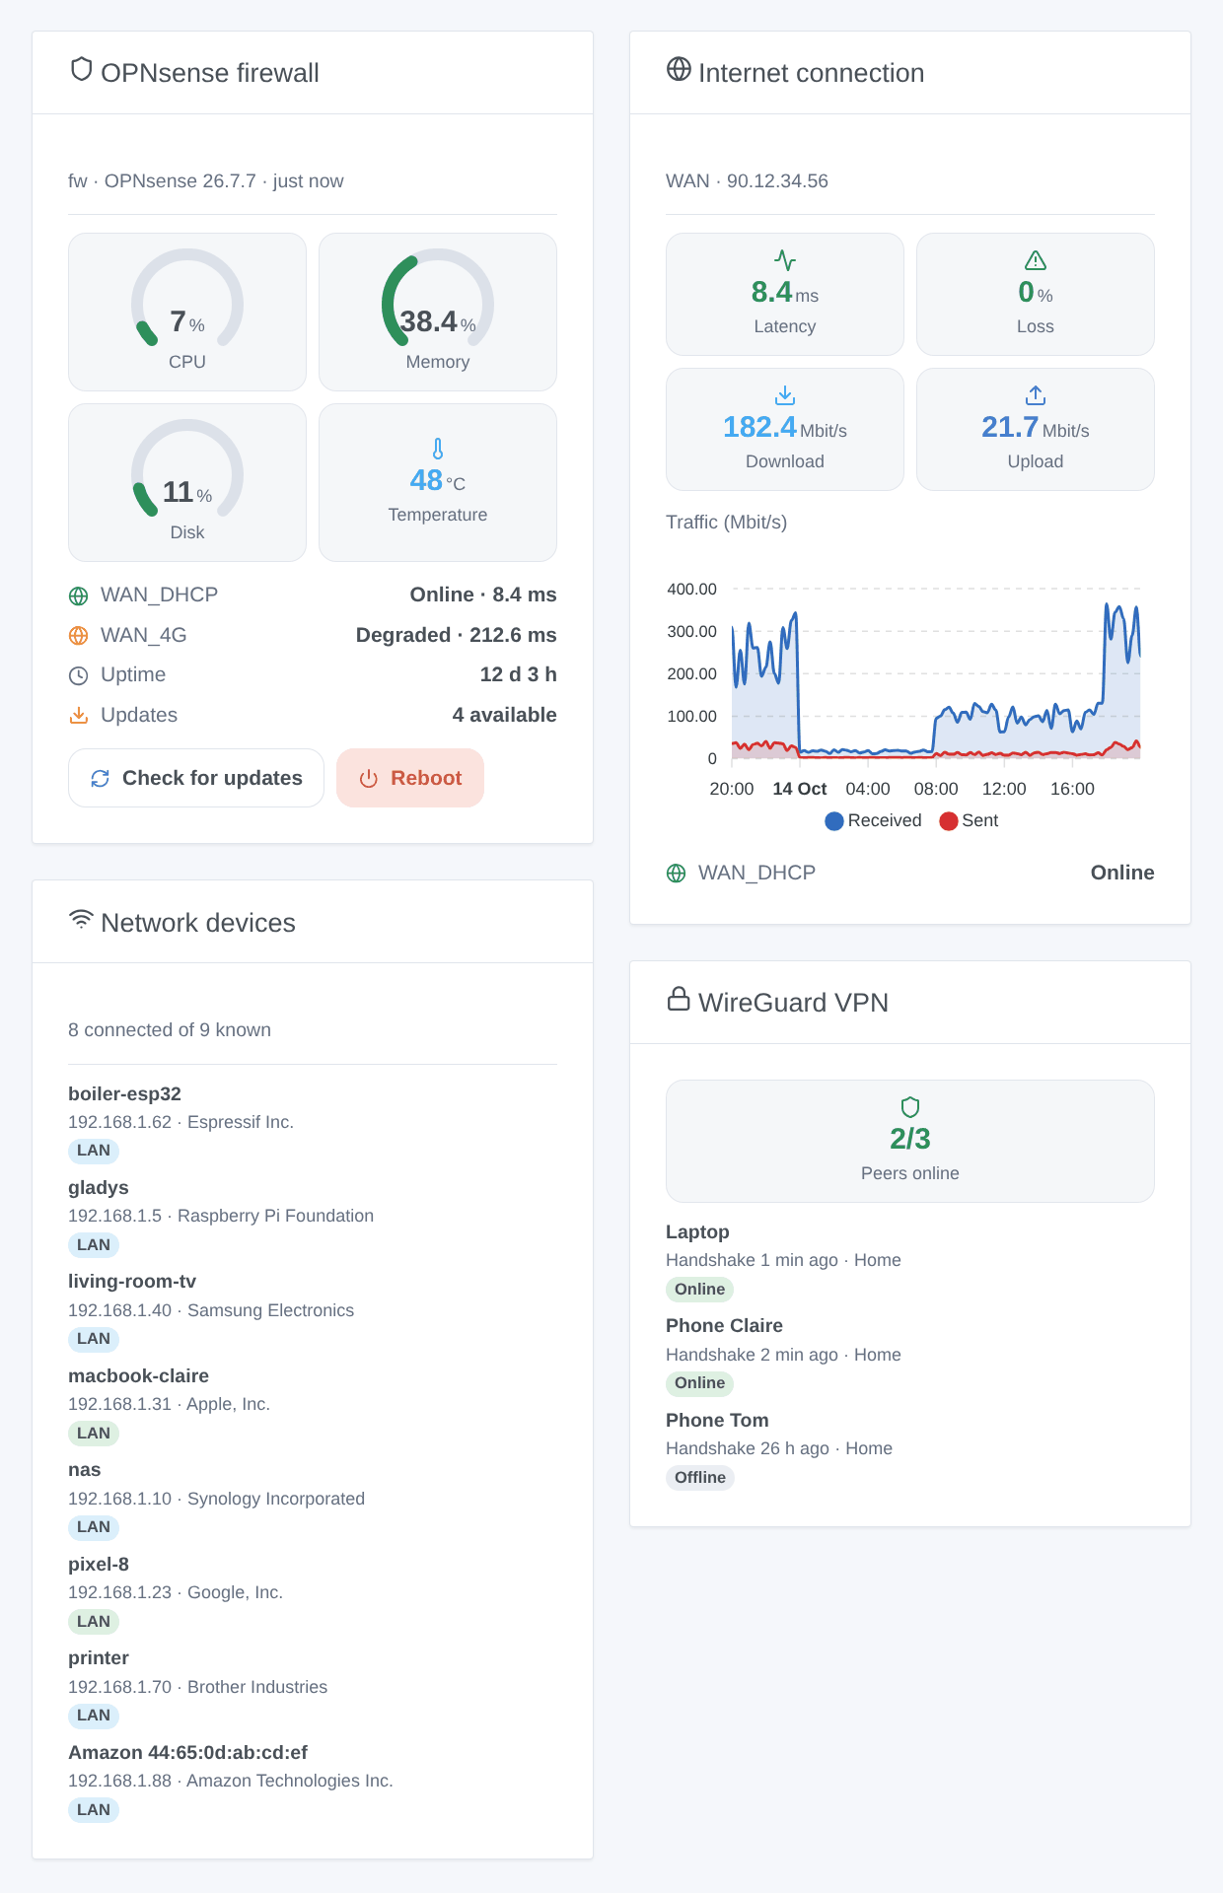Click the Online badge under Laptop
This screenshot has height=1893, width=1223.
point(700,1290)
